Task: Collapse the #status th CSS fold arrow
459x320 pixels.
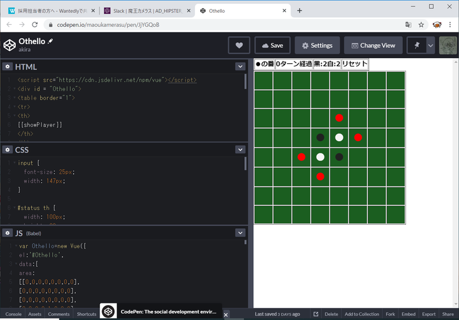Action: point(15,208)
